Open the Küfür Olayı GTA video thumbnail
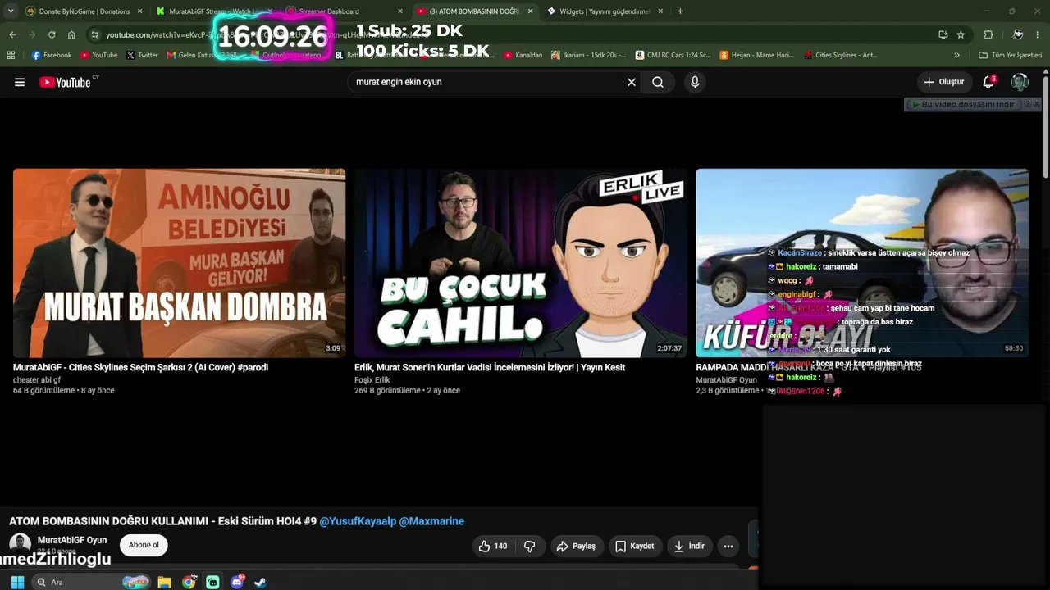The height and width of the screenshot is (590, 1050). tap(862, 263)
